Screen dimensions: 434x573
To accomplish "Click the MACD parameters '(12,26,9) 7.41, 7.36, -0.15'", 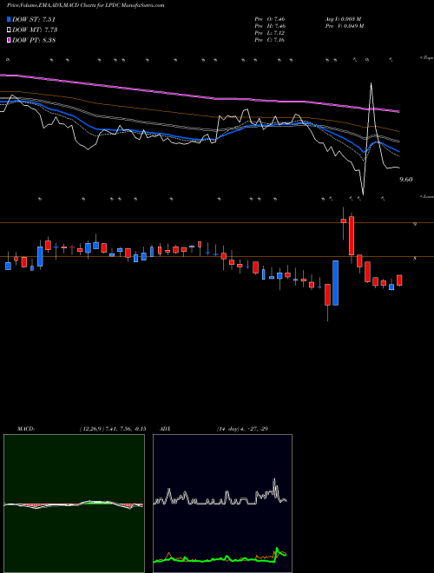I will click(x=113, y=429).
